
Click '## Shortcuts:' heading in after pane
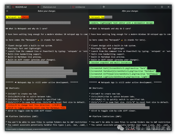tap(96, 88)
